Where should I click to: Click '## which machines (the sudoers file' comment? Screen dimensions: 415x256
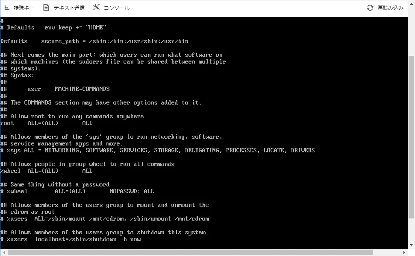click(113, 62)
